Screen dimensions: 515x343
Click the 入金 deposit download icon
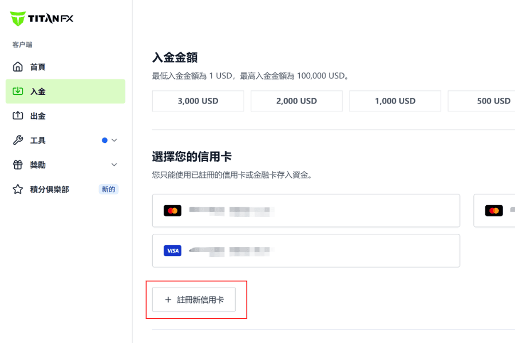pyautogui.click(x=17, y=91)
